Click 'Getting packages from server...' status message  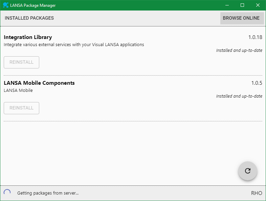pos(48,193)
